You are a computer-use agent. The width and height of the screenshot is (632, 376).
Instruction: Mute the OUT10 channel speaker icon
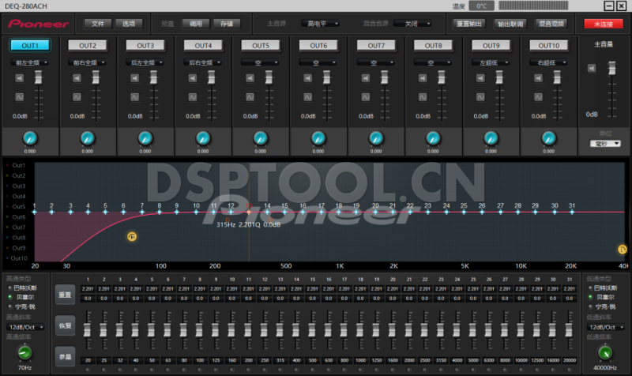point(538,77)
